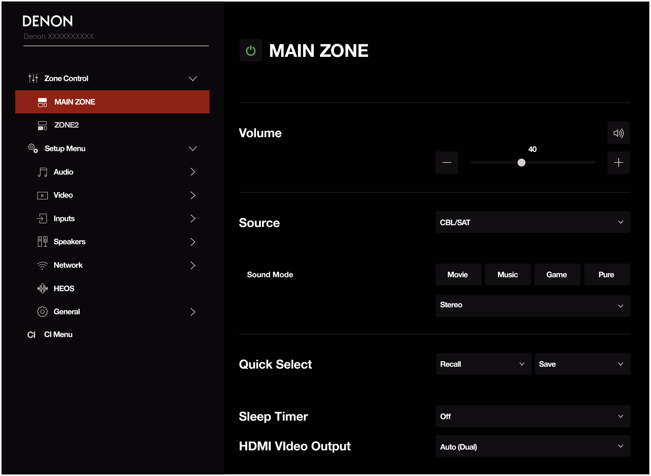The width and height of the screenshot is (651, 476).
Task: Click the Network Wi-Fi icon
Action: point(43,265)
